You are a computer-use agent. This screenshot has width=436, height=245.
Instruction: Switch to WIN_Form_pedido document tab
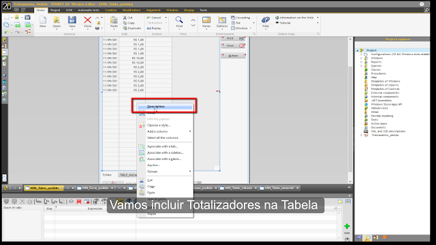[x=95, y=188]
